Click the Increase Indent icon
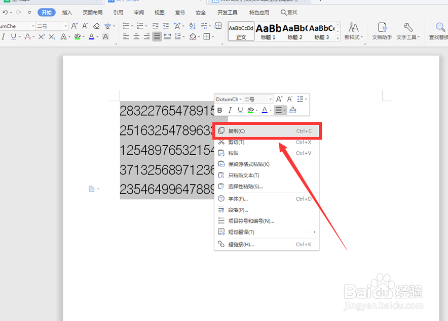 click(x=166, y=26)
